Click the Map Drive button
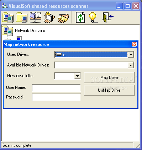The image size is (142, 150). pyautogui.click(x=109, y=77)
